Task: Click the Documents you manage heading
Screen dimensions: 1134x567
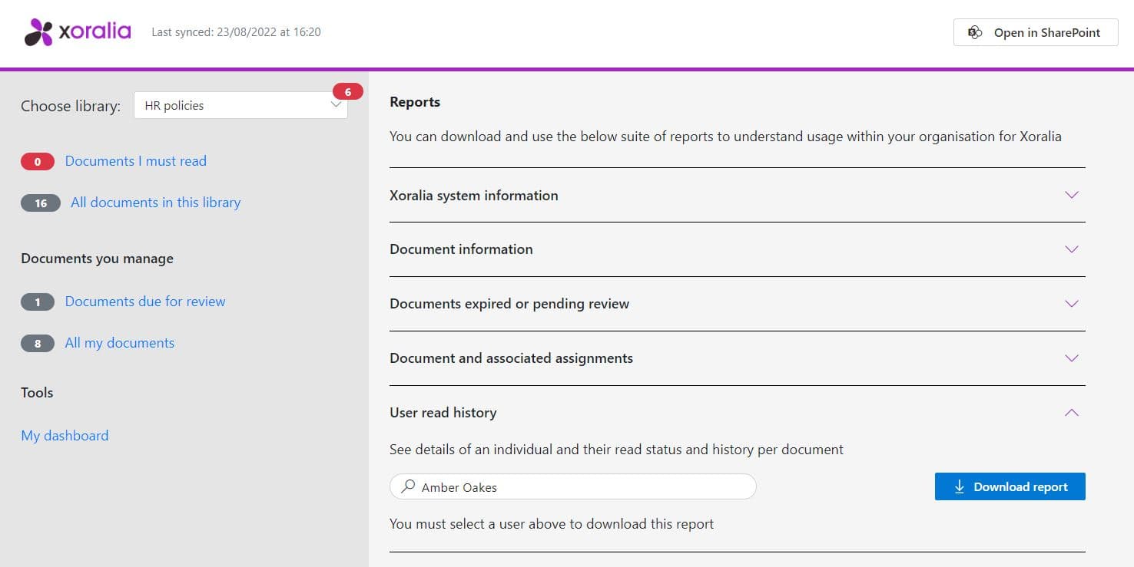Action: pos(97,259)
